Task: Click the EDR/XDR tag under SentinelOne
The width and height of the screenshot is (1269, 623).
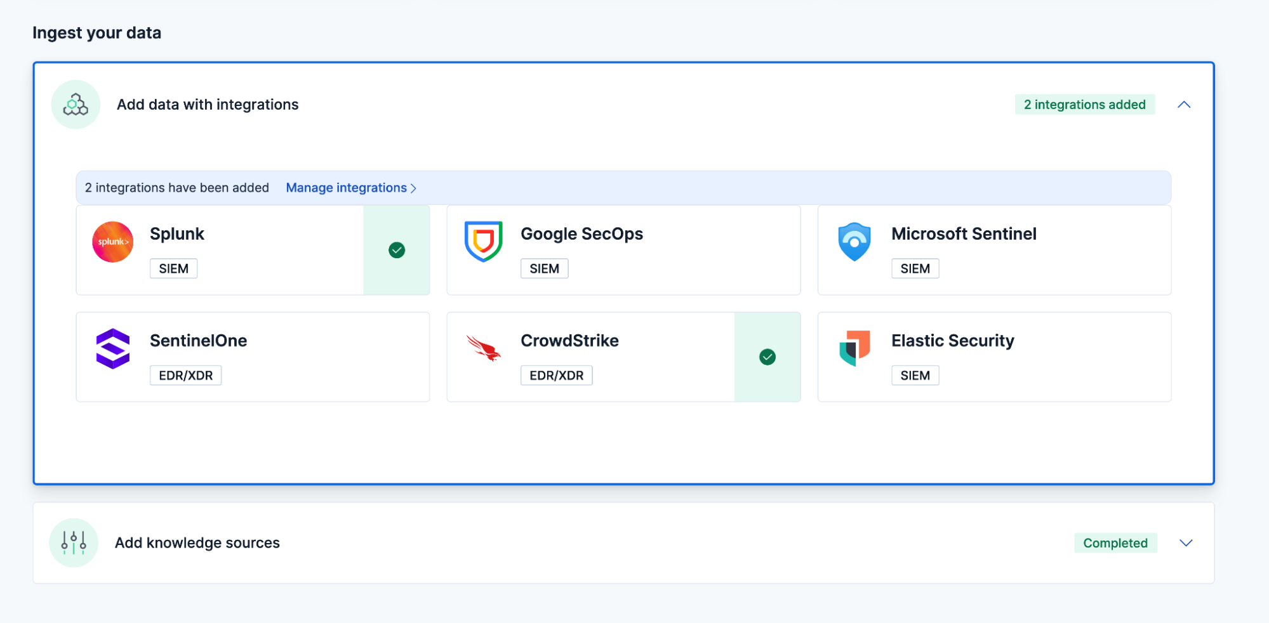Action: pyautogui.click(x=185, y=376)
